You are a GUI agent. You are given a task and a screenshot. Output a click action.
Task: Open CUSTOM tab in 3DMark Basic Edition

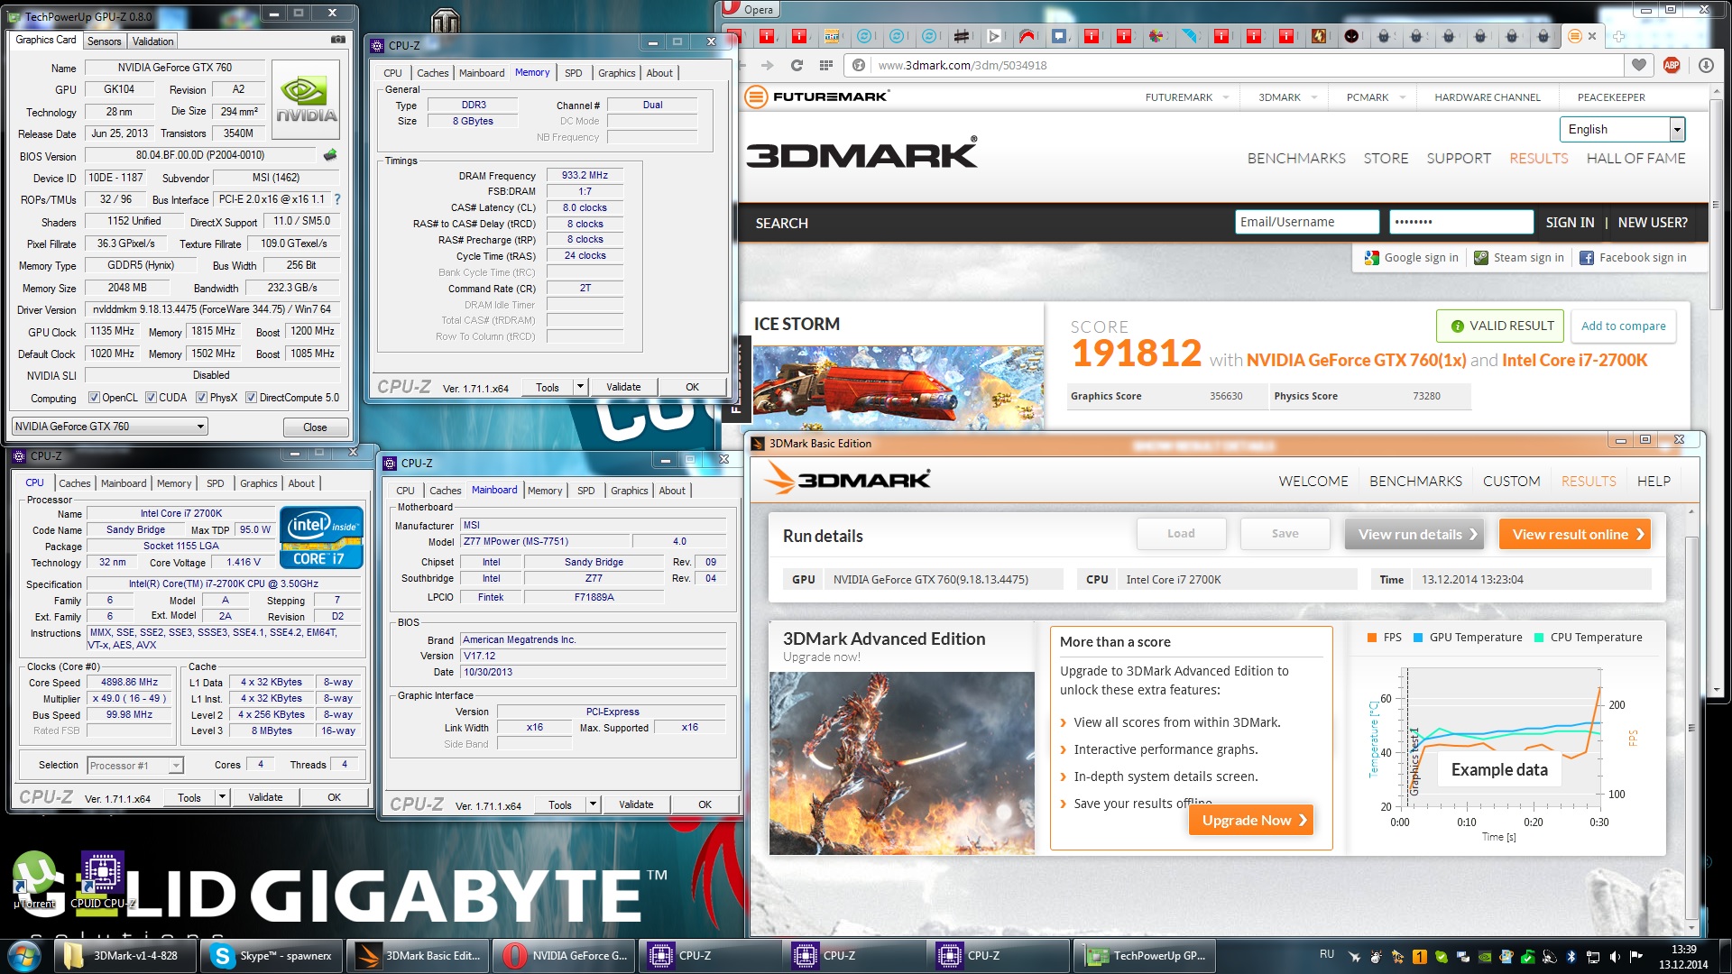tap(1511, 482)
